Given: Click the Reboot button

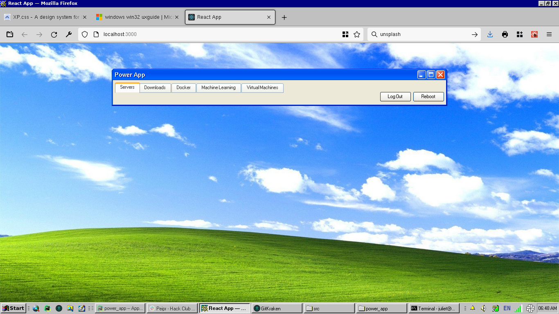Looking at the screenshot, I should [428, 96].
